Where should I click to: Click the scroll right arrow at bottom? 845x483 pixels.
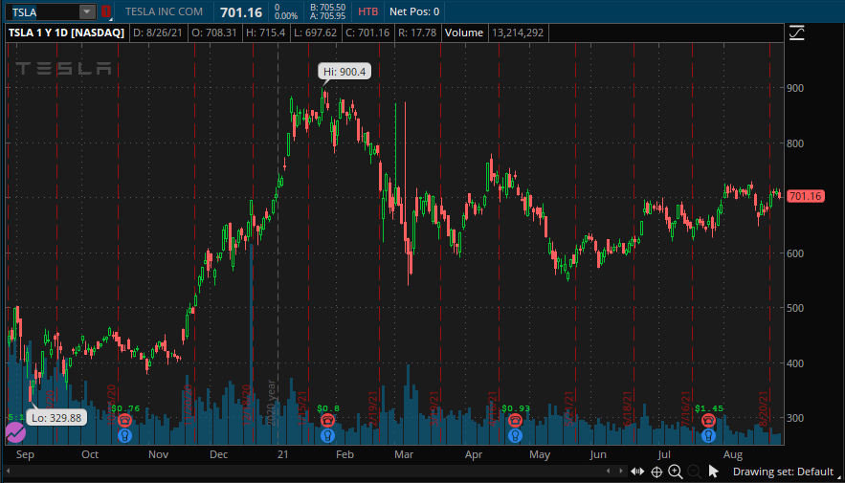click(x=621, y=472)
